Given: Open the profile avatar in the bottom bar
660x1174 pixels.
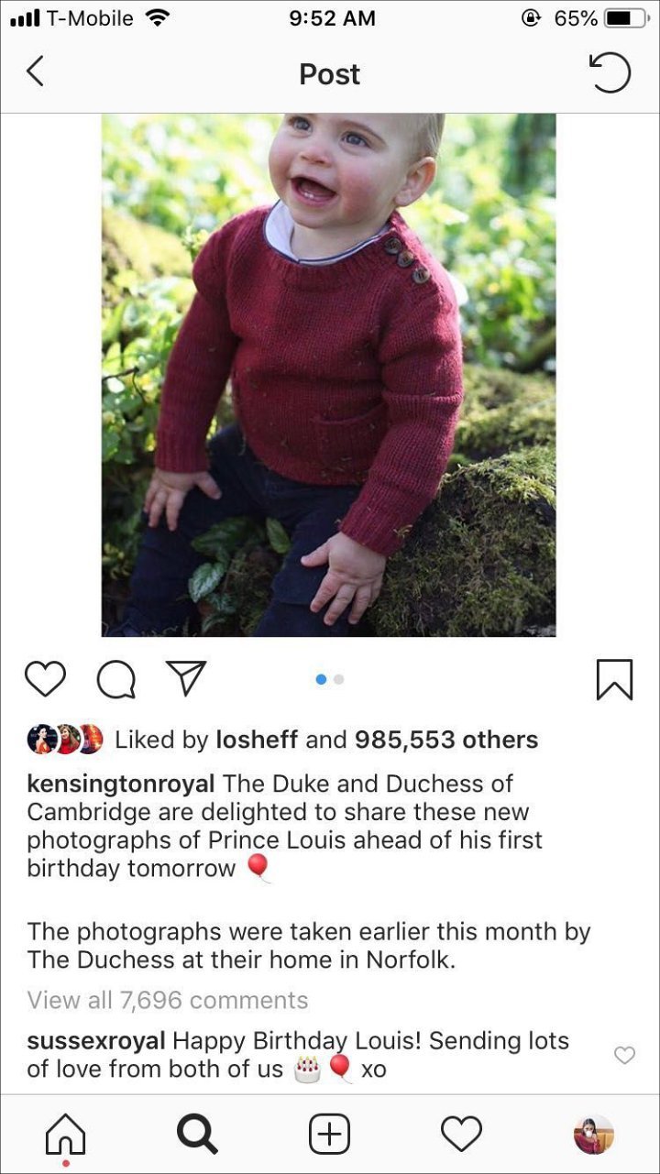Looking at the screenshot, I should (593, 1136).
